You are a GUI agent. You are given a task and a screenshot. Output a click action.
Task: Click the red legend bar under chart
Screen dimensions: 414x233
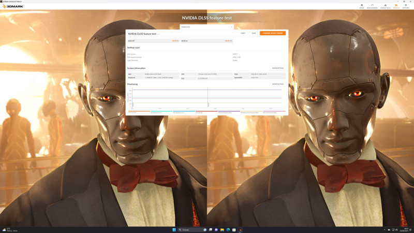click(206, 111)
